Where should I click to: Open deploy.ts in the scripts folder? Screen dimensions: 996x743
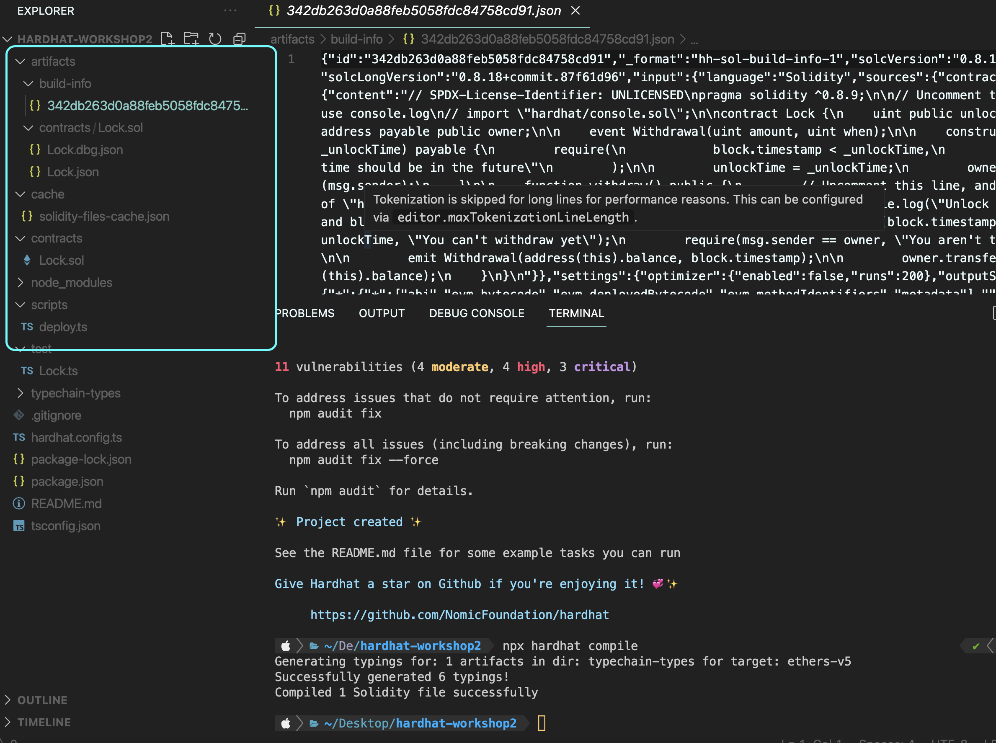(x=63, y=327)
